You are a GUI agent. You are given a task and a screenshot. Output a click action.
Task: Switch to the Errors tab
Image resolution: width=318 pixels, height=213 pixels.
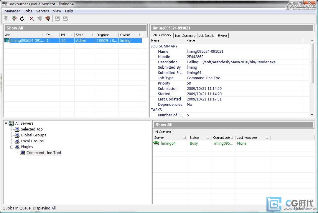(222, 35)
